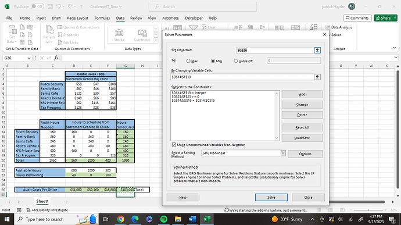The image size is (401, 225).
Task: Click Data Analysis in Analyze group
Action: point(339,27)
